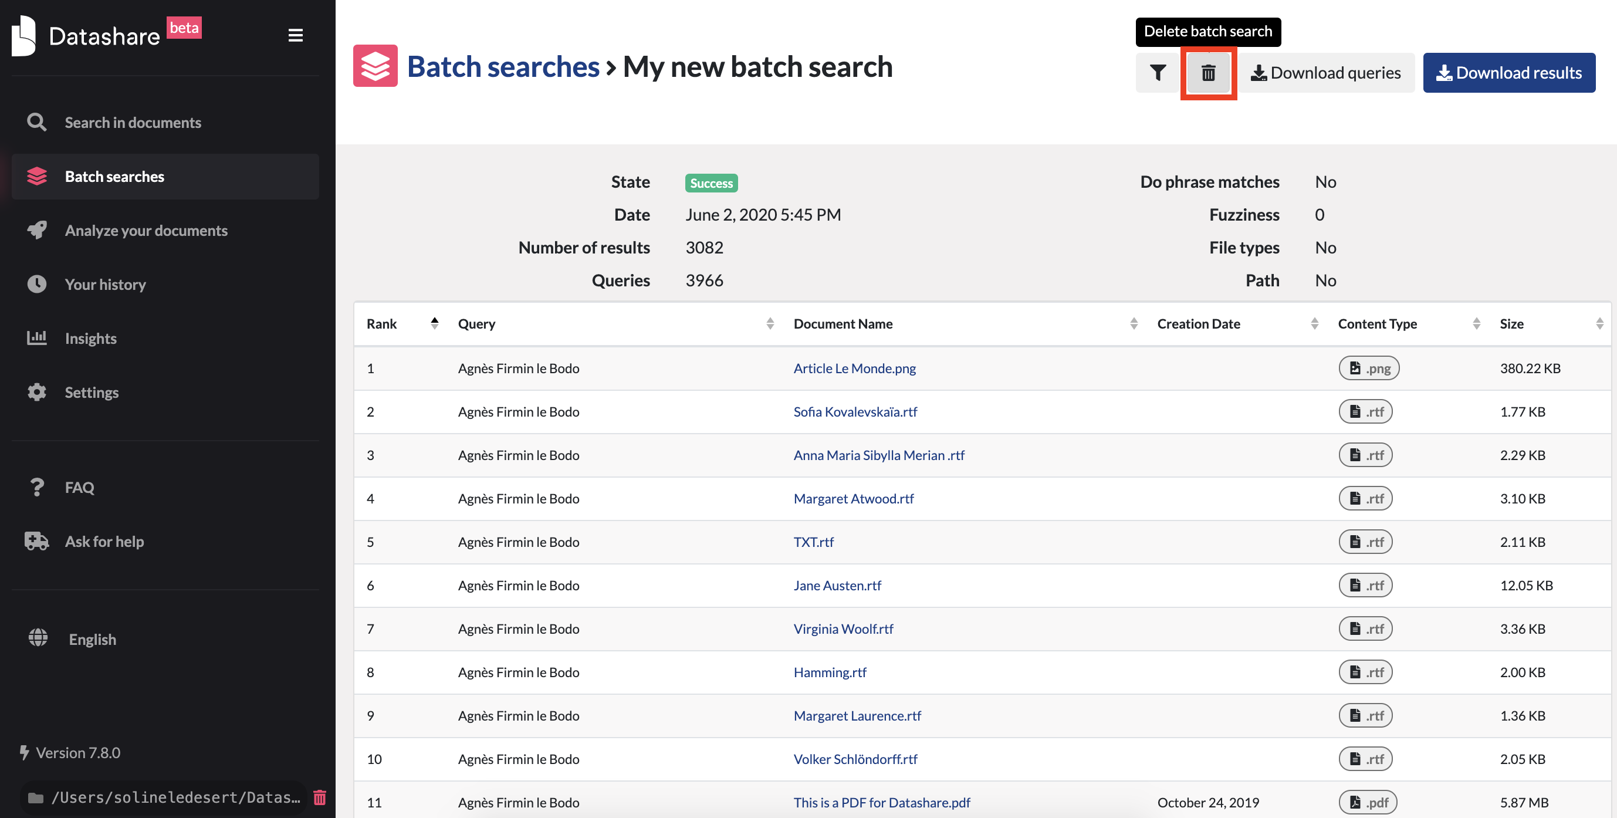Screen dimensions: 1617x818
Task: Open the Settings page
Action: pyautogui.click(x=165, y=393)
